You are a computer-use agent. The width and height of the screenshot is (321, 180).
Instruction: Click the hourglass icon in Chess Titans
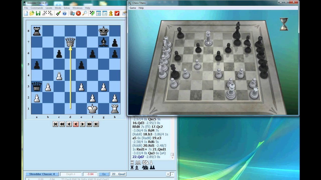284,24
